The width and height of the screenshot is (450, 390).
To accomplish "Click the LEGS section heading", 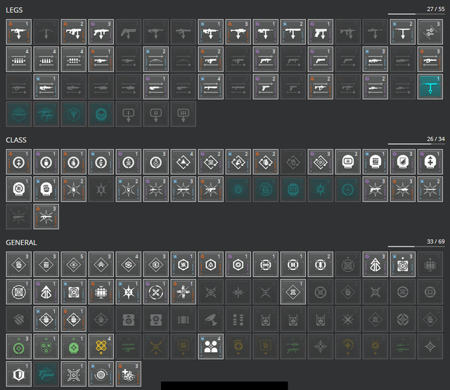I will (14, 10).
